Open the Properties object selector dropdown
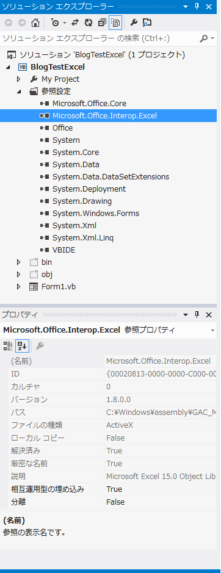 point(212,330)
